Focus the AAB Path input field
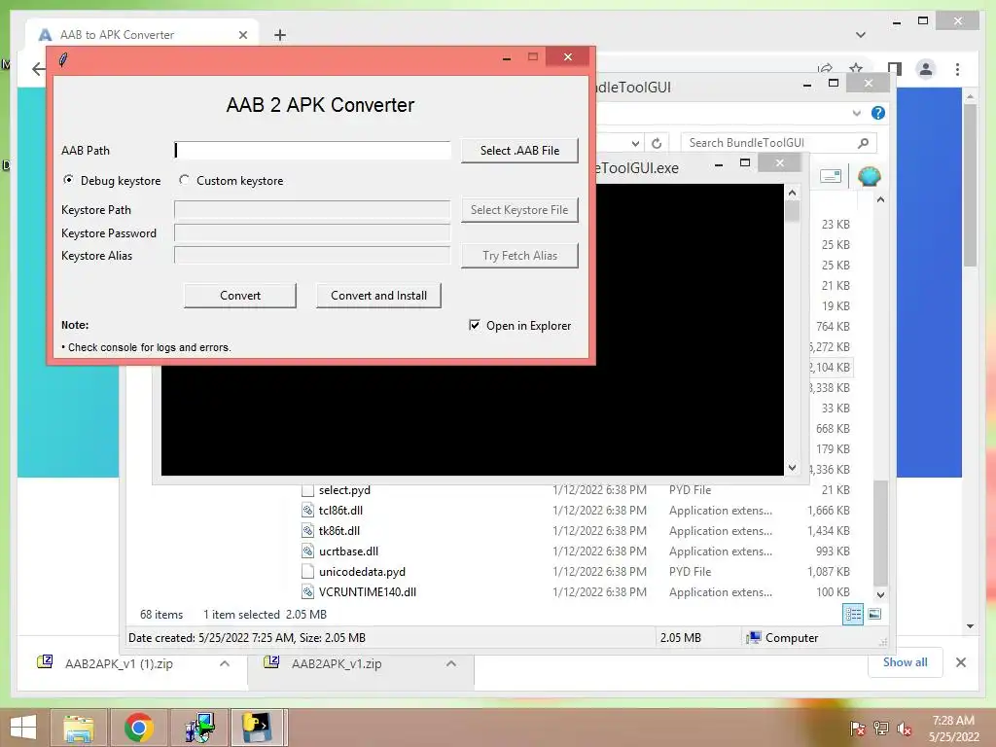 coord(312,150)
